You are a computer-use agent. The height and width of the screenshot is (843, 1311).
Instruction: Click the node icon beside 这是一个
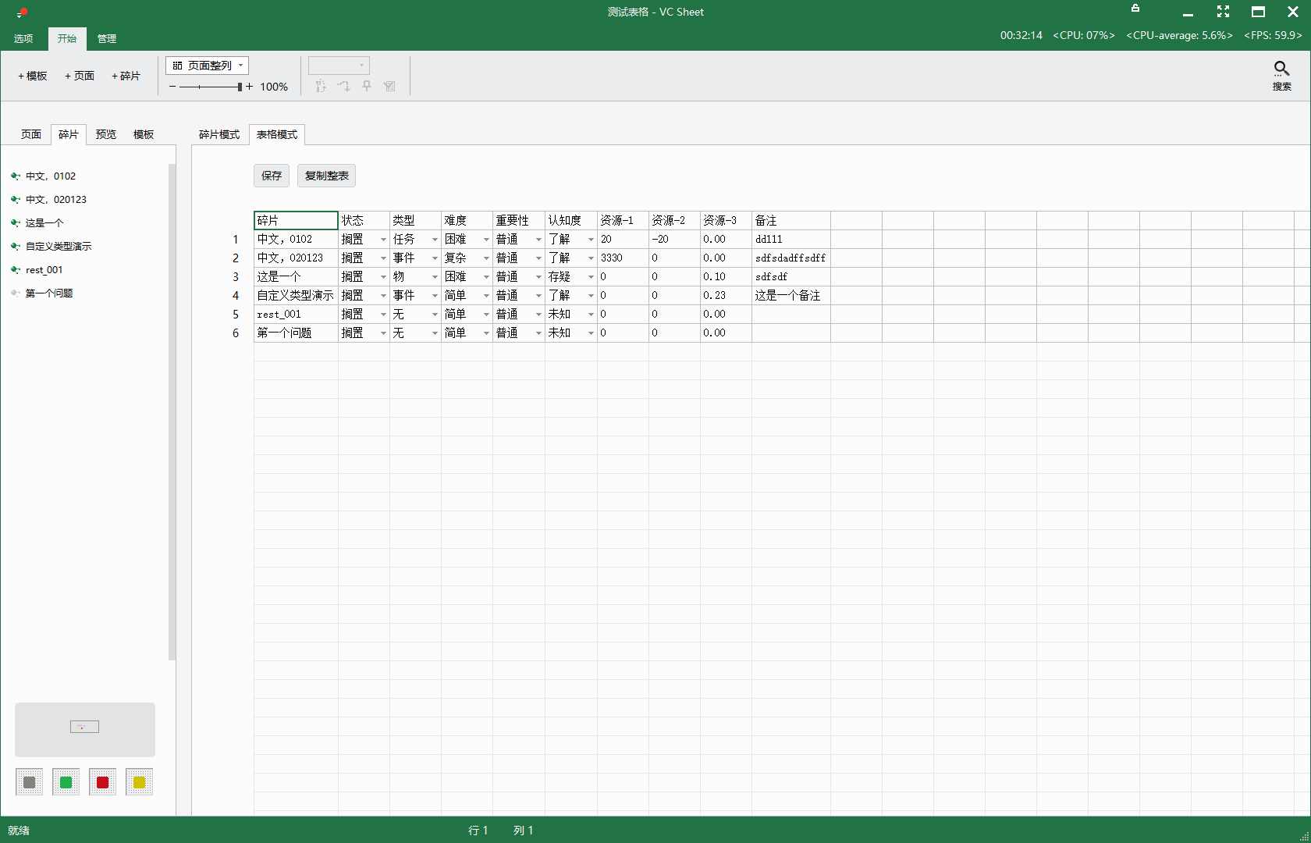click(x=15, y=223)
